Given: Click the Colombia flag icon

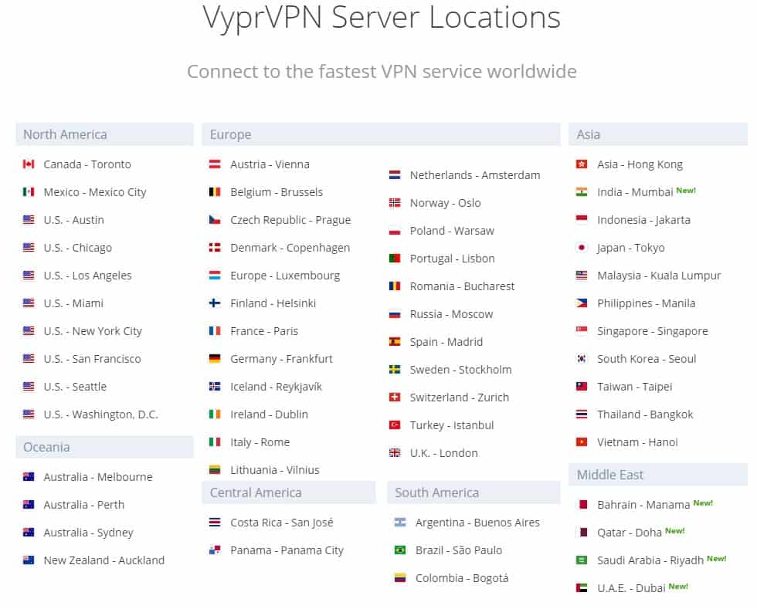Looking at the screenshot, I should point(400,578).
